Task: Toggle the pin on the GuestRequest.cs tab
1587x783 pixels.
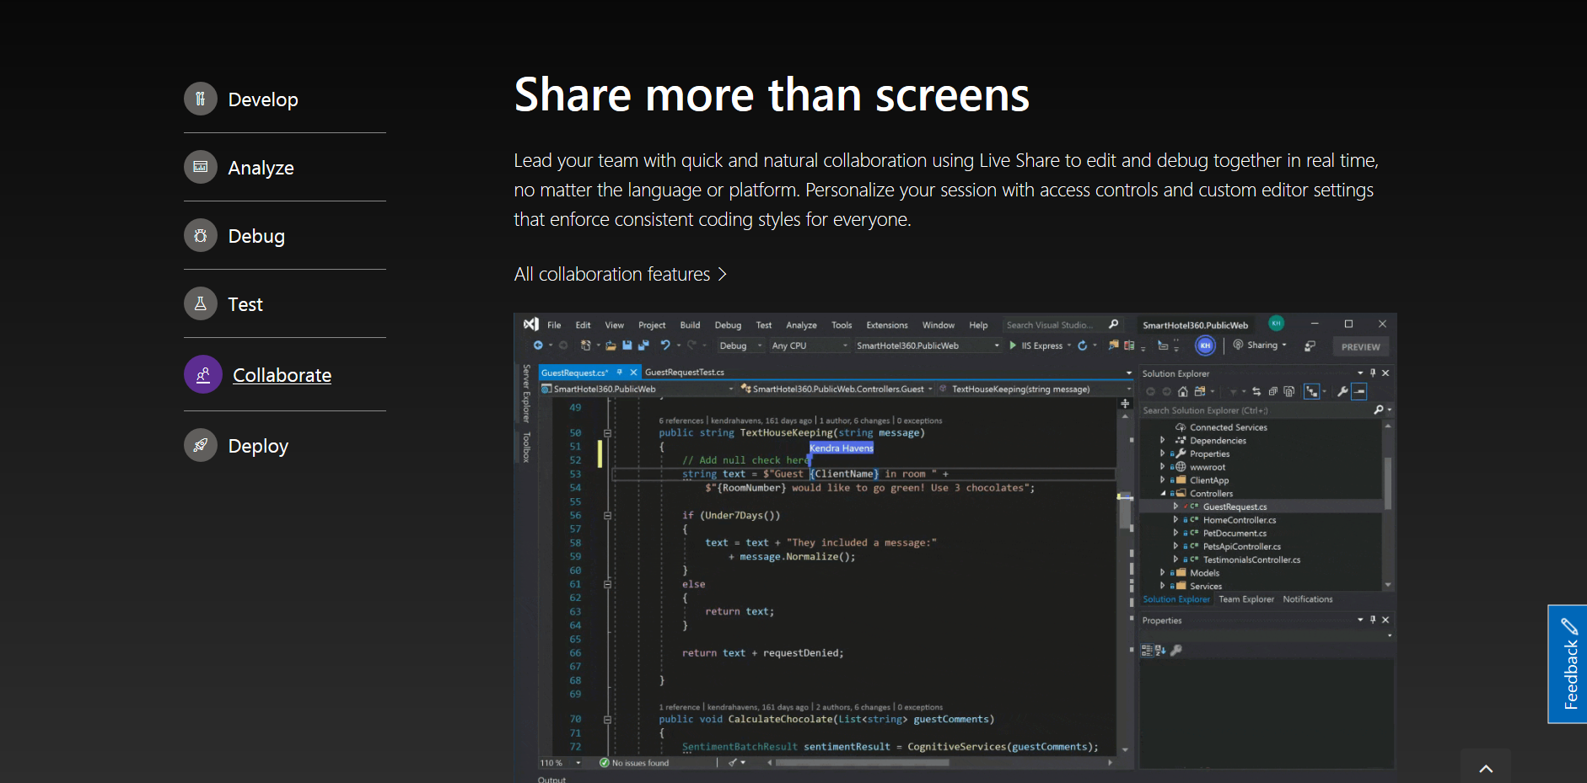Action: click(618, 372)
